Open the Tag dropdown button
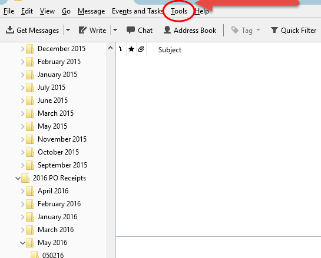 [x=246, y=30]
